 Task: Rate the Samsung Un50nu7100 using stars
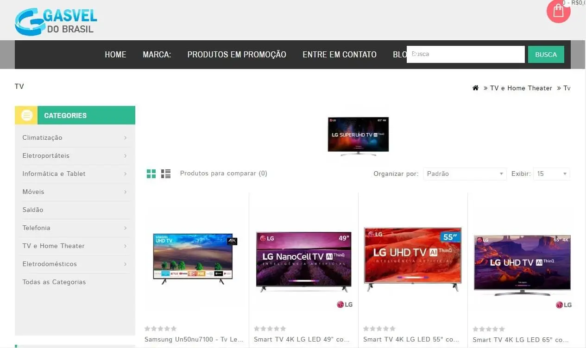[160, 329]
